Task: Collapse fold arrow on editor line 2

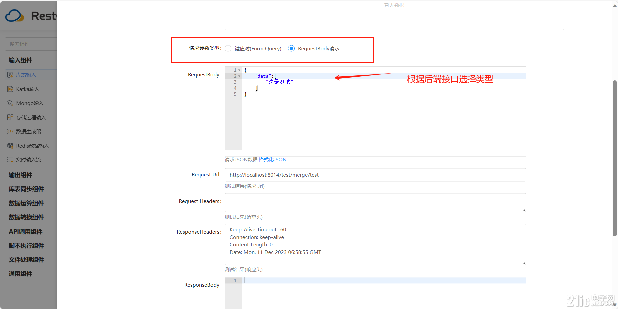Action: pyautogui.click(x=239, y=76)
